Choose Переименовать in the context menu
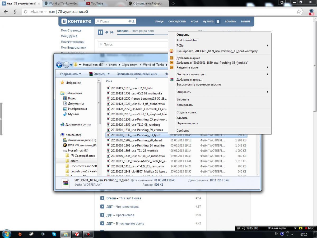317x238 pixels. tap(219, 123)
